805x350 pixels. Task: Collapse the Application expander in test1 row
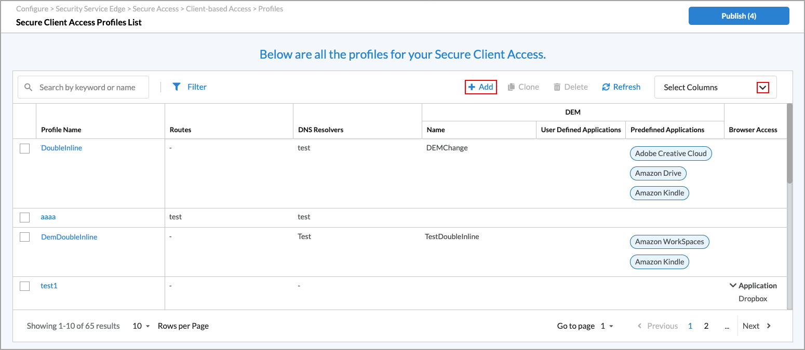click(733, 286)
